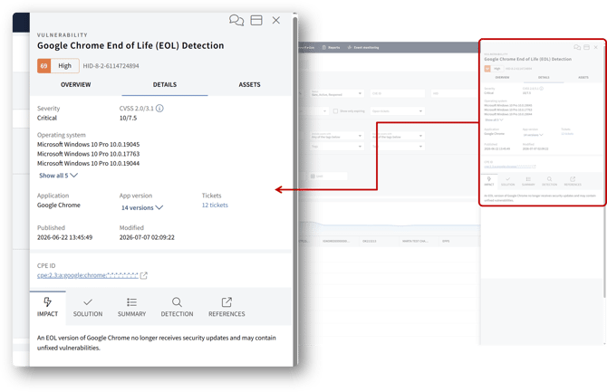This screenshot has height=392, width=607.
Task: Click the Published date 2026-06-22 13:45:49
Action: pyautogui.click(x=64, y=237)
